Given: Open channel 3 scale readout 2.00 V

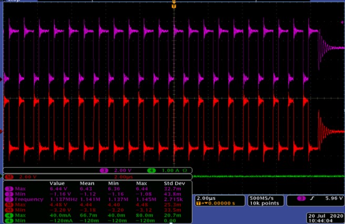Looking at the screenshot, I should tap(123, 170).
